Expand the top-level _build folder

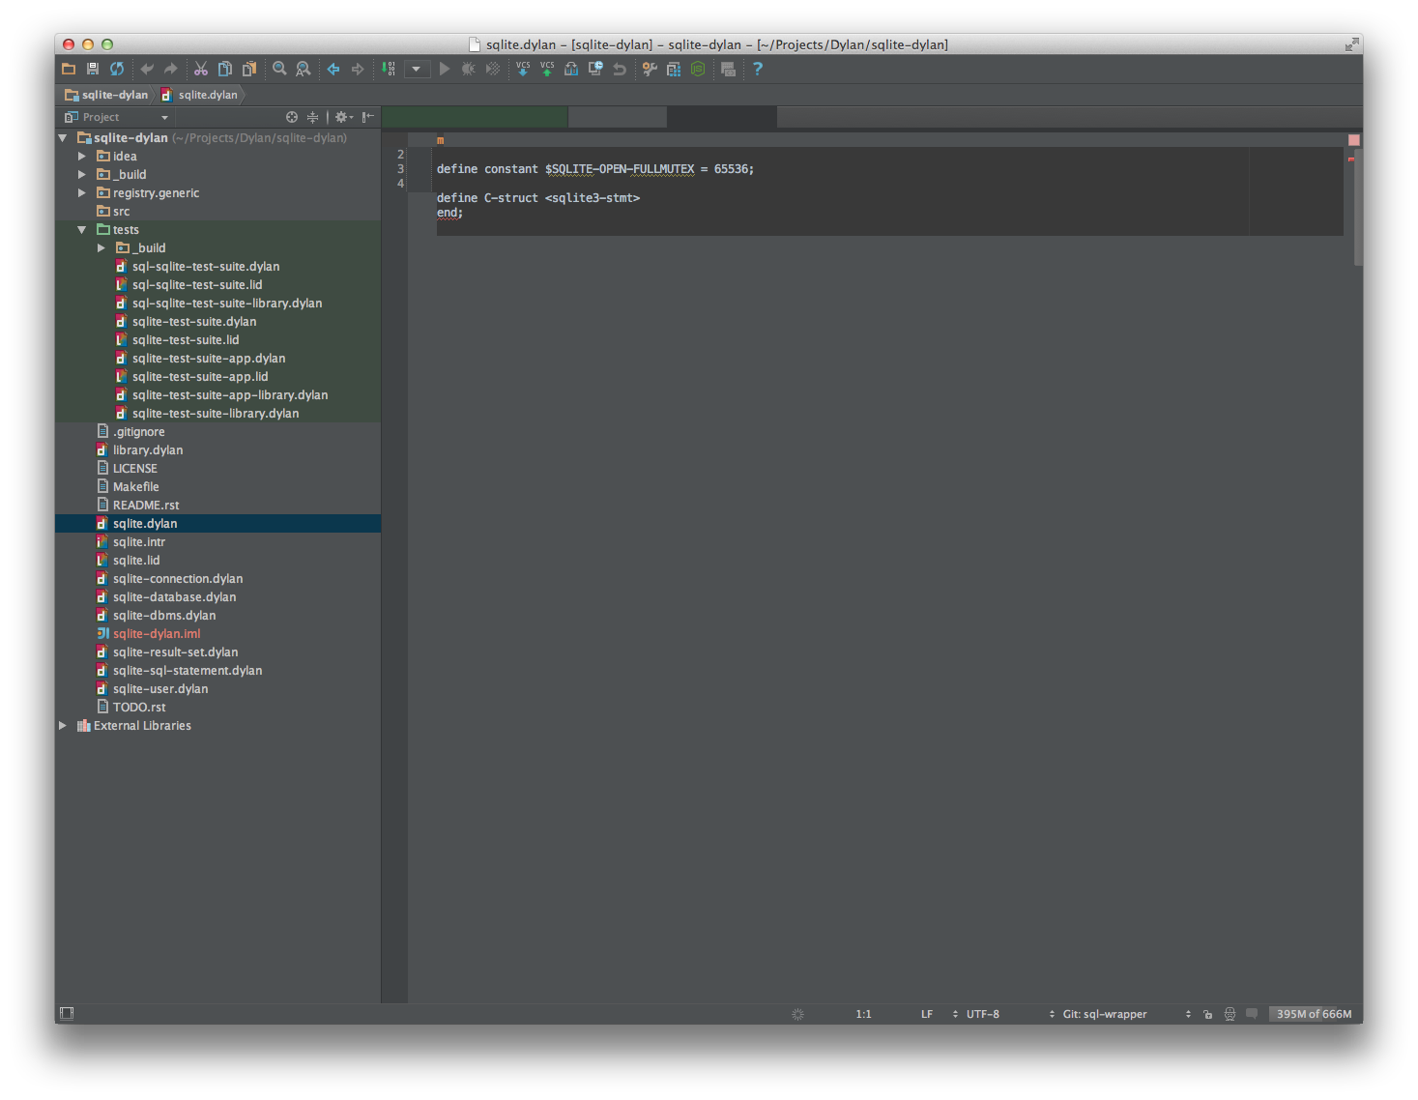point(82,175)
